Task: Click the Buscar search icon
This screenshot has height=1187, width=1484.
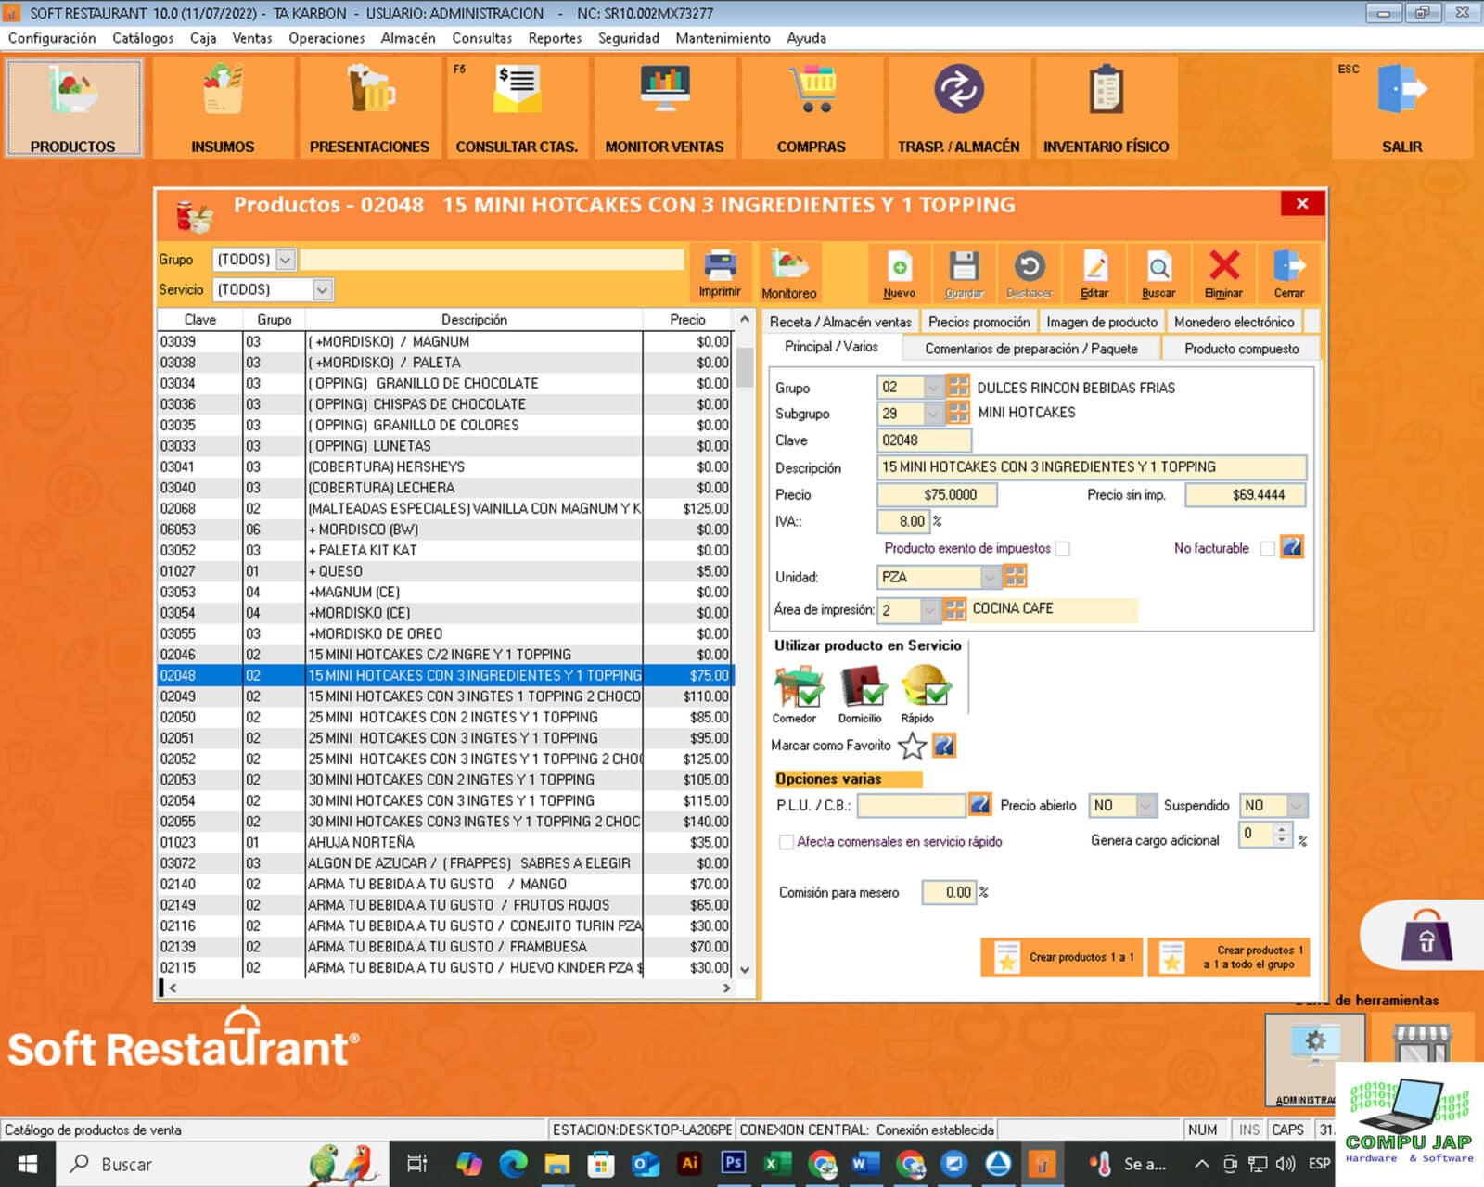Action: (x=1158, y=274)
